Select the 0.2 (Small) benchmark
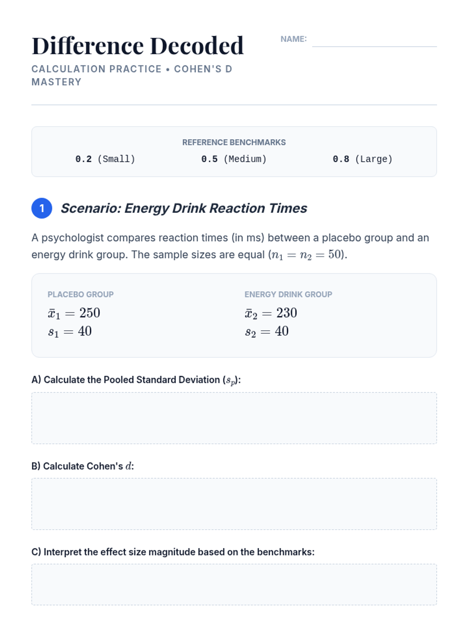This screenshot has width=468, height=624. (105, 159)
